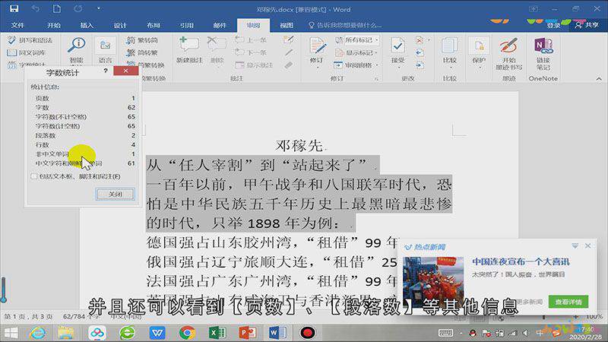Click the previous change arrow icon
This screenshot has height=342, width=608.
420,52
